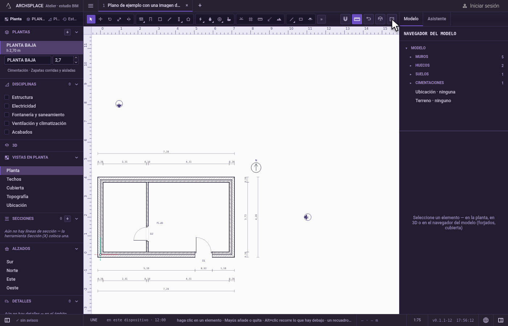Collapse the DISCIPLINAS section chevron
This screenshot has height=326, width=508.
(x=77, y=84)
